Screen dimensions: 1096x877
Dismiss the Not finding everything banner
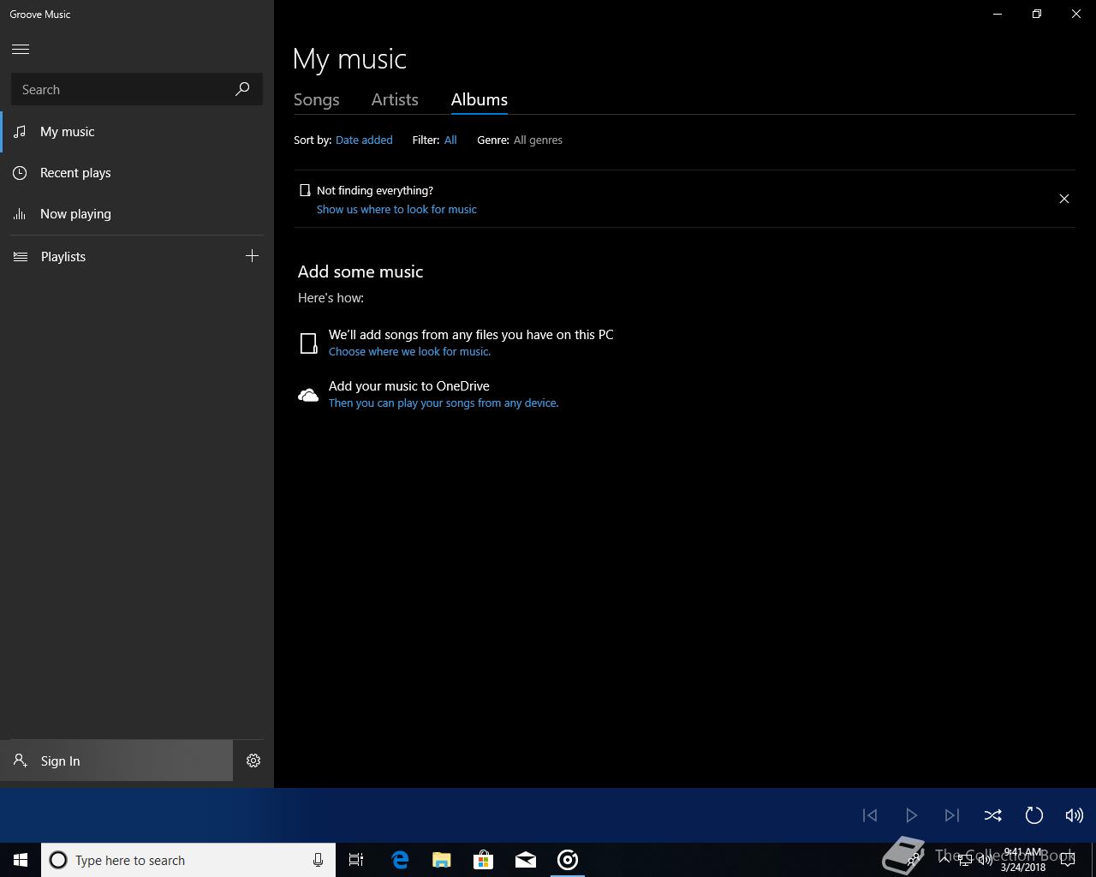[x=1064, y=199]
